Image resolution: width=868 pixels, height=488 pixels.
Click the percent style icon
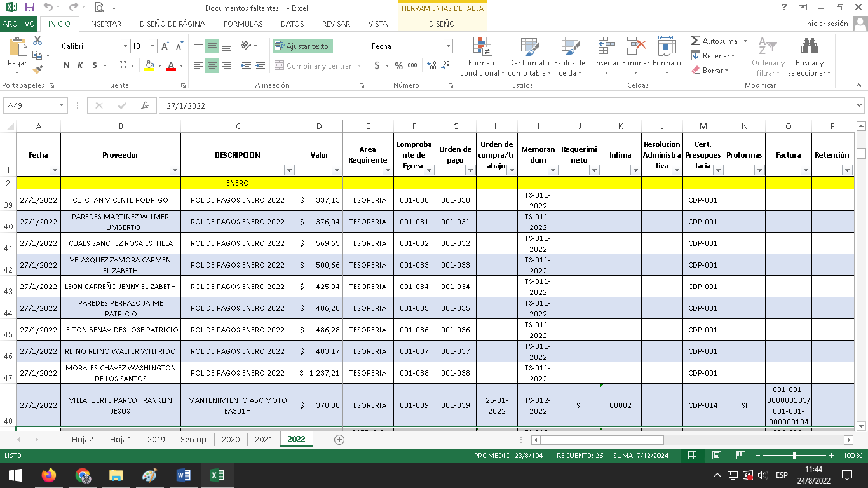click(398, 65)
